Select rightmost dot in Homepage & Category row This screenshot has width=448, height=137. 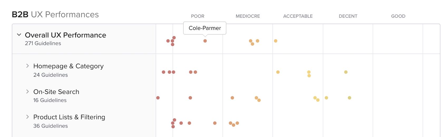(x=346, y=72)
